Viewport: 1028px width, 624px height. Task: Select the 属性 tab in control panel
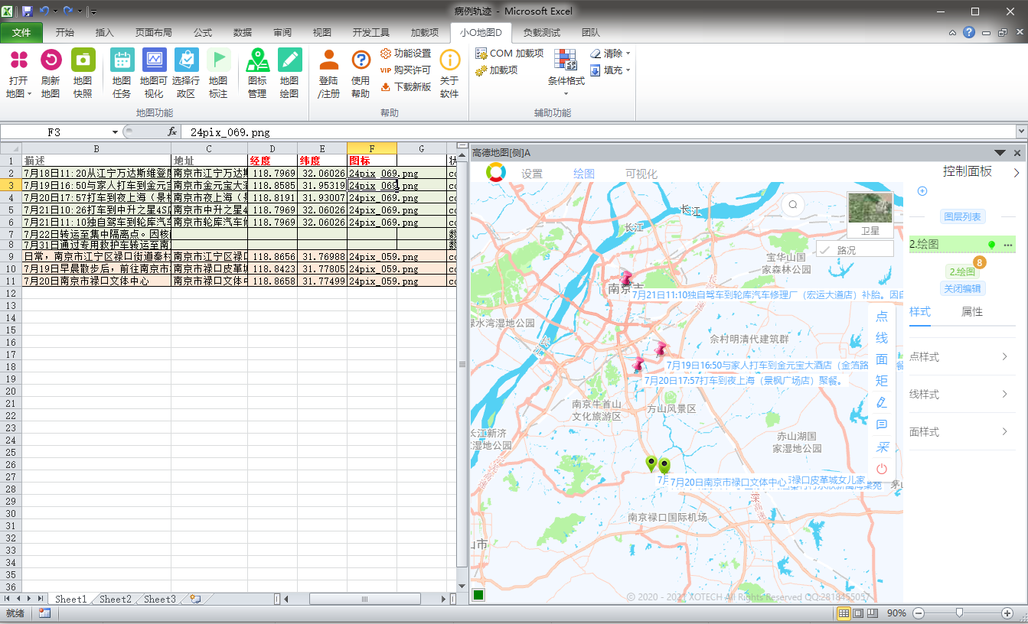coord(972,312)
